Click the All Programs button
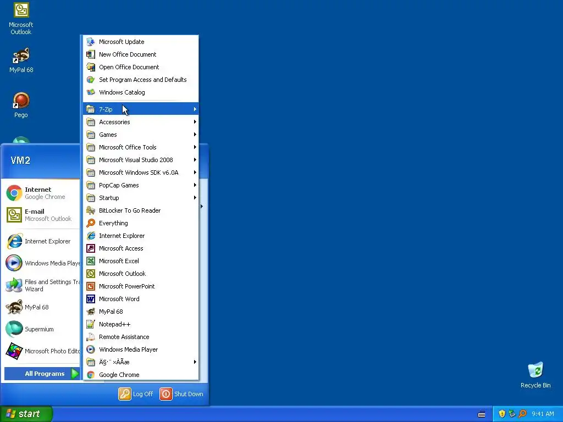The image size is (563, 422). [x=42, y=374]
